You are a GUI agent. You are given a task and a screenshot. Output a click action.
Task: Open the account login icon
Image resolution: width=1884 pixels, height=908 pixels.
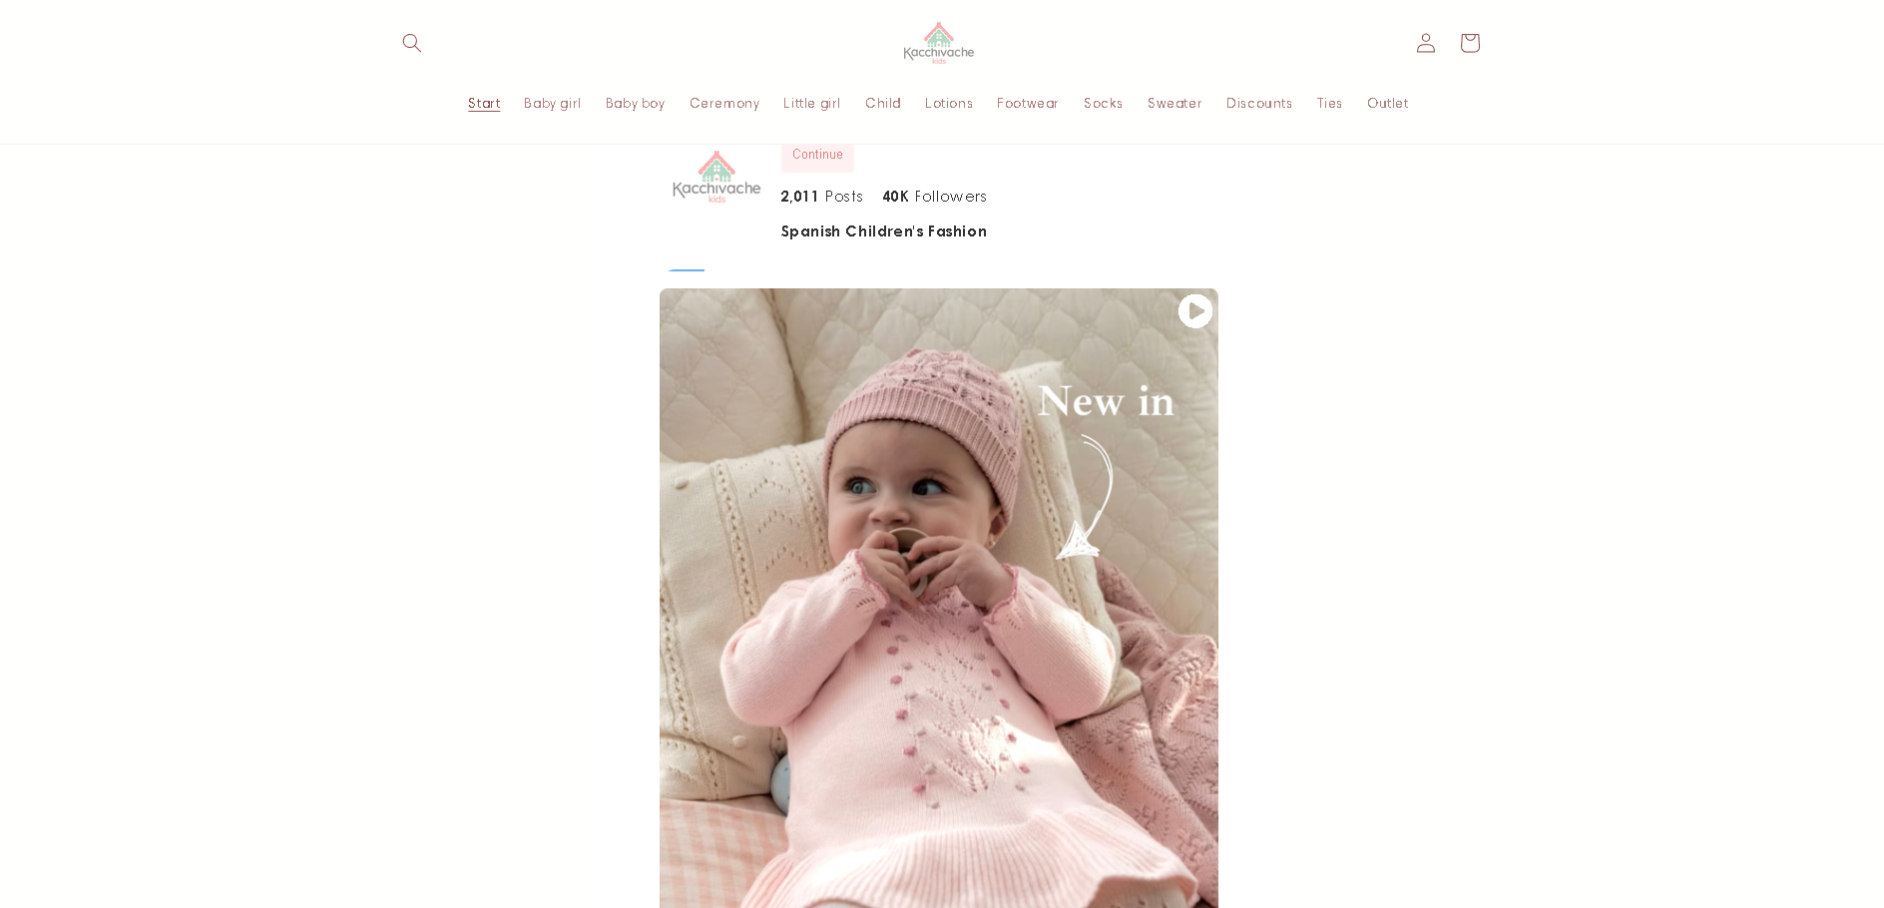[x=1426, y=43]
